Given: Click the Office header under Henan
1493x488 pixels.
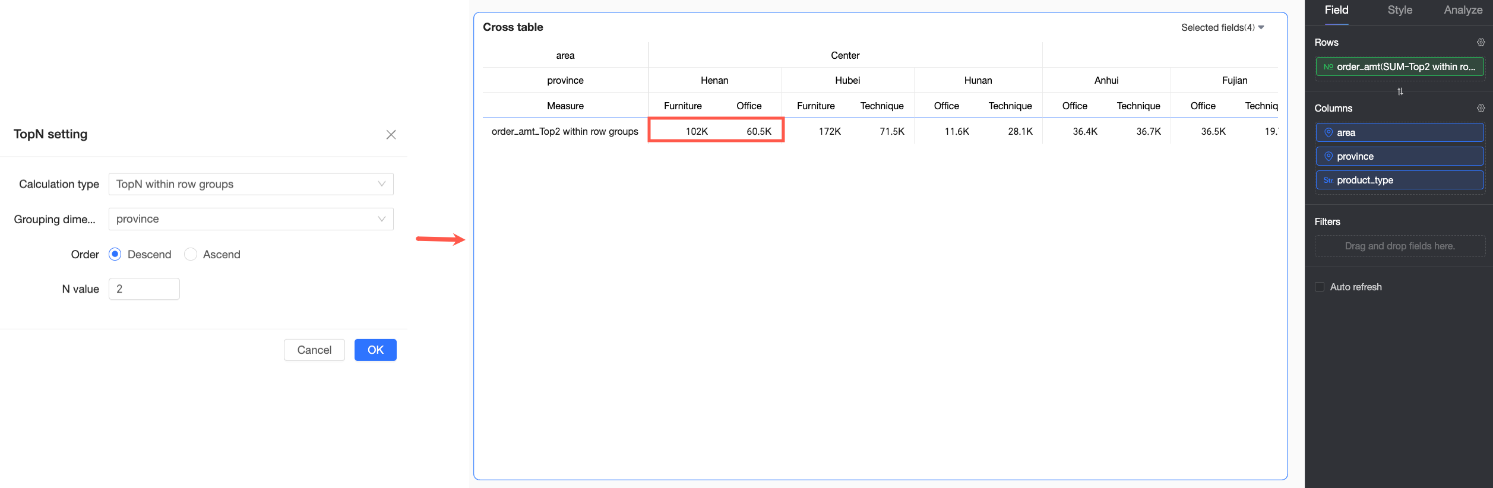Looking at the screenshot, I should (749, 106).
